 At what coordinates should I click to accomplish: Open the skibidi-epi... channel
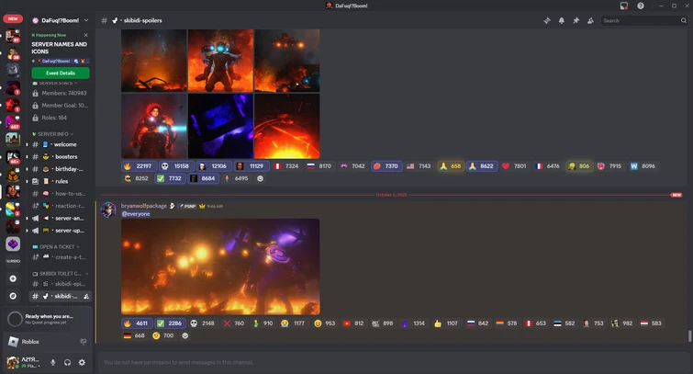(61, 284)
